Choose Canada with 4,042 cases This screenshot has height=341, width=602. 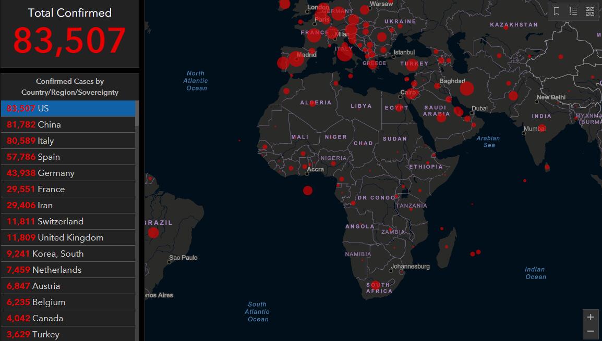pos(68,318)
